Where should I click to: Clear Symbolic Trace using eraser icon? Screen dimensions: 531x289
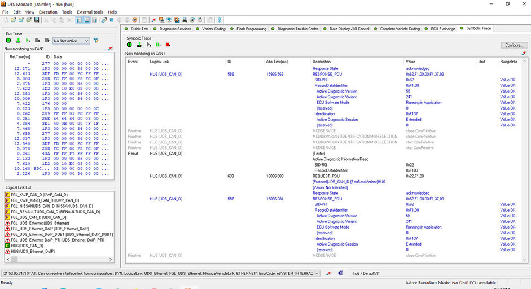(524, 53)
